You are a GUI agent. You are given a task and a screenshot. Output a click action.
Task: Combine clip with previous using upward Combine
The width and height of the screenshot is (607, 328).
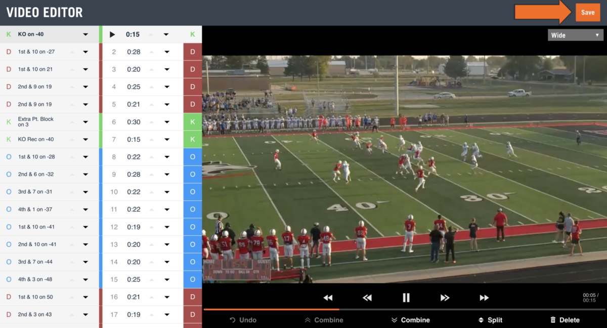pos(324,320)
